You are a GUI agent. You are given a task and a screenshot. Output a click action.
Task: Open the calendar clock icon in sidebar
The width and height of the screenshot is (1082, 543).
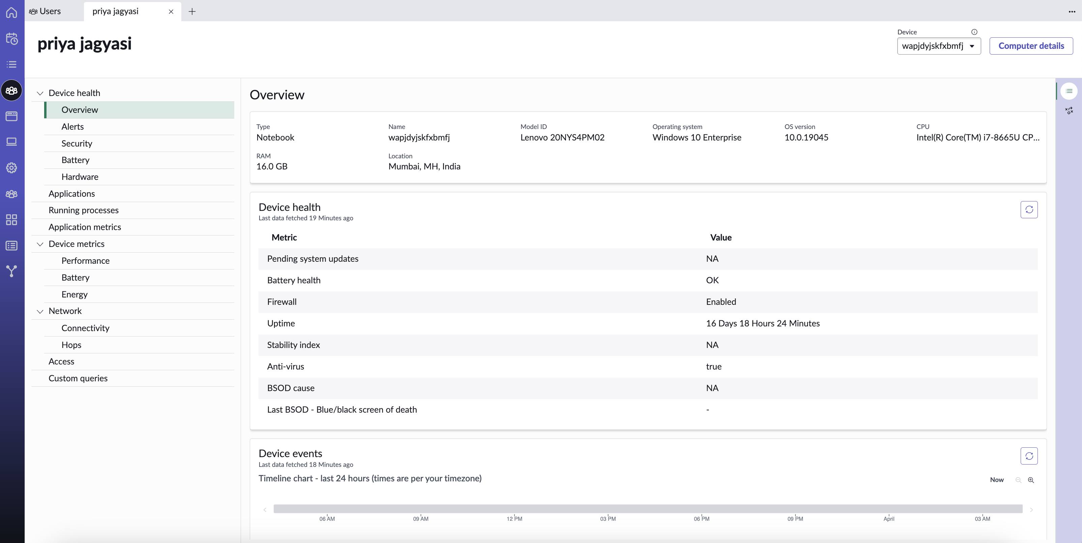[x=12, y=39]
